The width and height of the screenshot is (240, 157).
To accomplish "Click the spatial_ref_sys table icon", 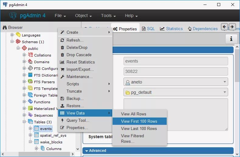I will coord(37,135).
